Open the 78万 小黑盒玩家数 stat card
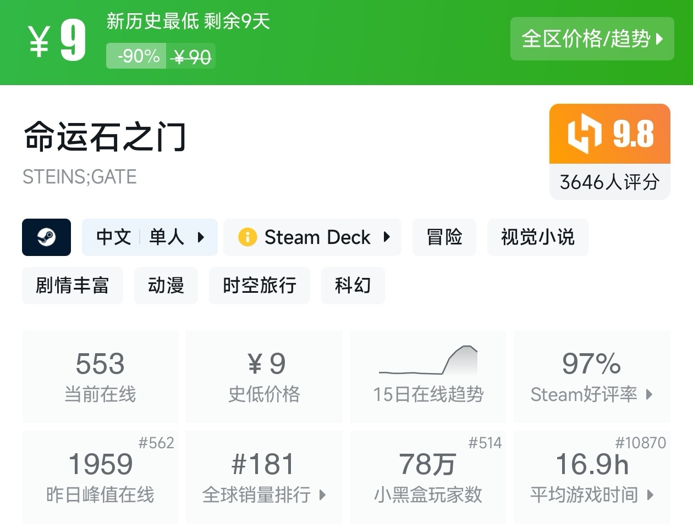The image size is (693, 529). coord(428,477)
